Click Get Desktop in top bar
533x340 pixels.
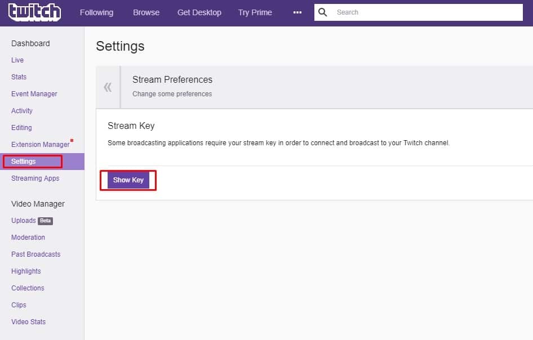(199, 12)
